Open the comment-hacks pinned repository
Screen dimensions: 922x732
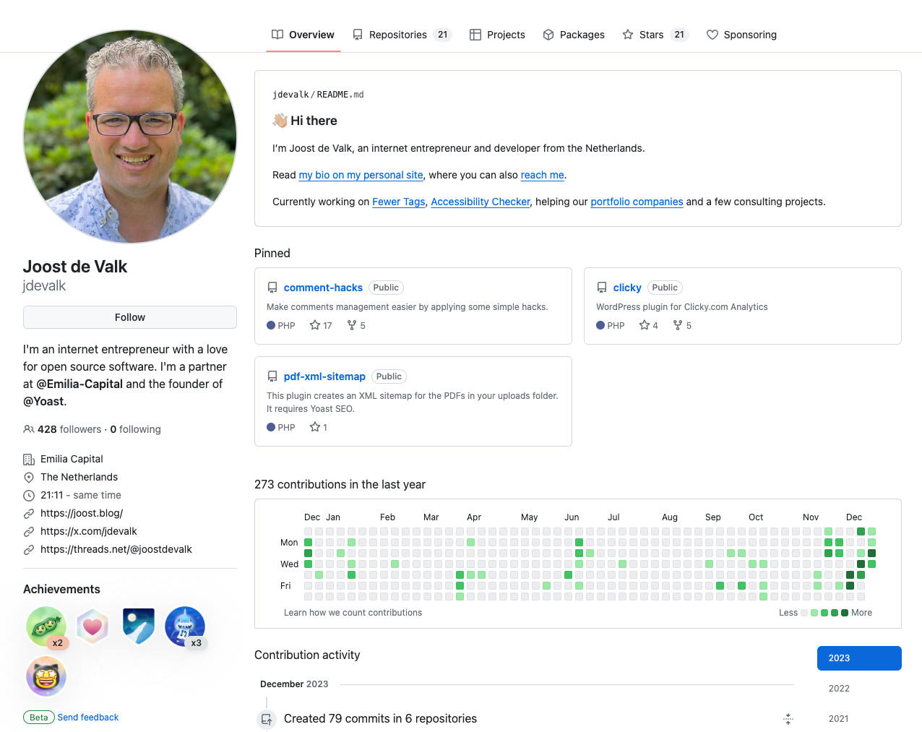(x=323, y=288)
